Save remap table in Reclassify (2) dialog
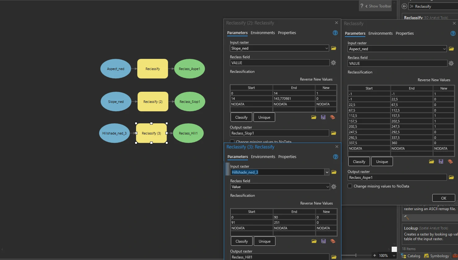The width and height of the screenshot is (458, 260). point(323,117)
